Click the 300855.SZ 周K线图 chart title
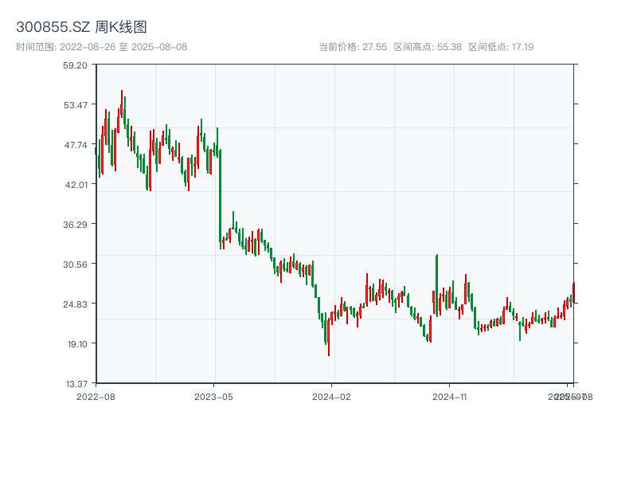 point(81,28)
